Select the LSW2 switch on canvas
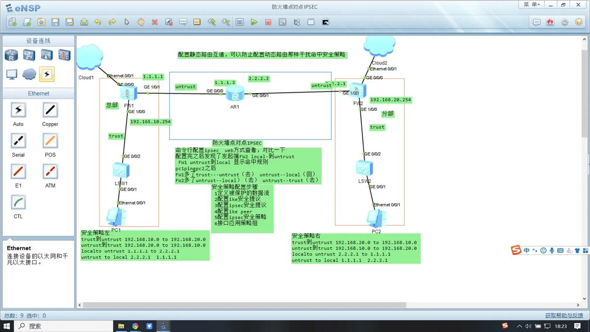The width and height of the screenshot is (590, 332). [x=364, y=168]
